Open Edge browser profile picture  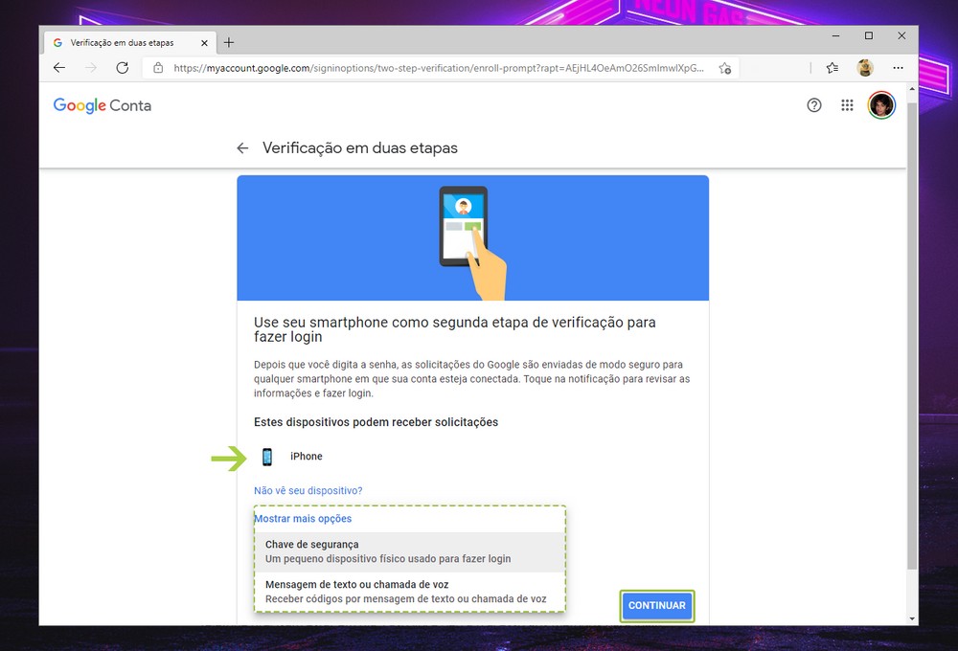click(865, 68)
